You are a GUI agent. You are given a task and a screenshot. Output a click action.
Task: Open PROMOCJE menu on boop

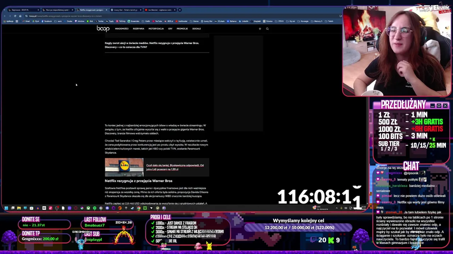(x=182, y=29)
